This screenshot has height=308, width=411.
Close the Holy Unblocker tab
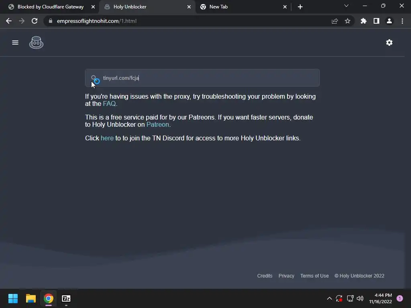coord(189,7)
